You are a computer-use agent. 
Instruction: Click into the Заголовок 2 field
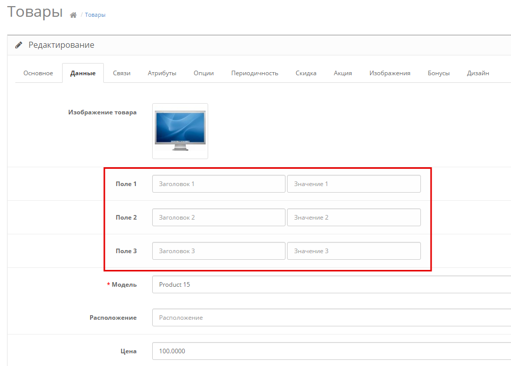point(219,218)
